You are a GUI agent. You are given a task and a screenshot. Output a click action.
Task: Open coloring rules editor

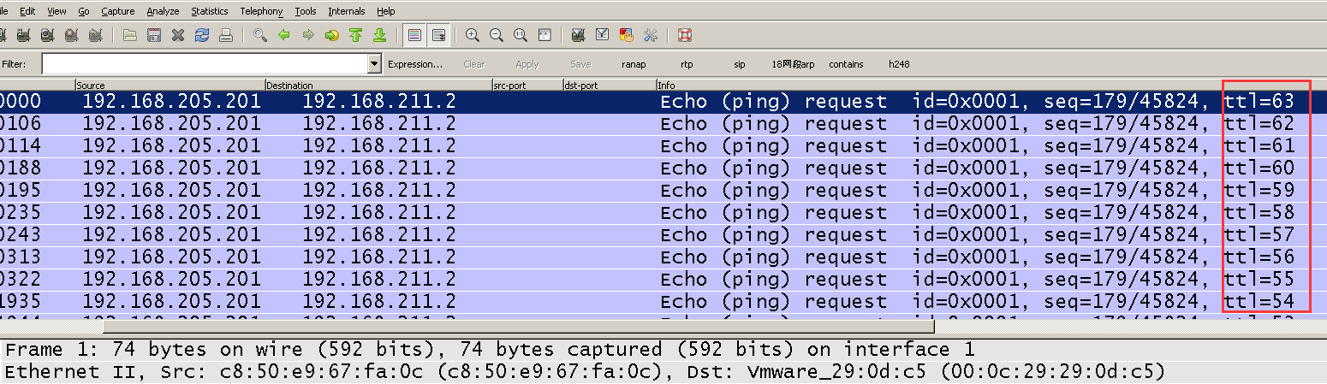pos(626,35)
